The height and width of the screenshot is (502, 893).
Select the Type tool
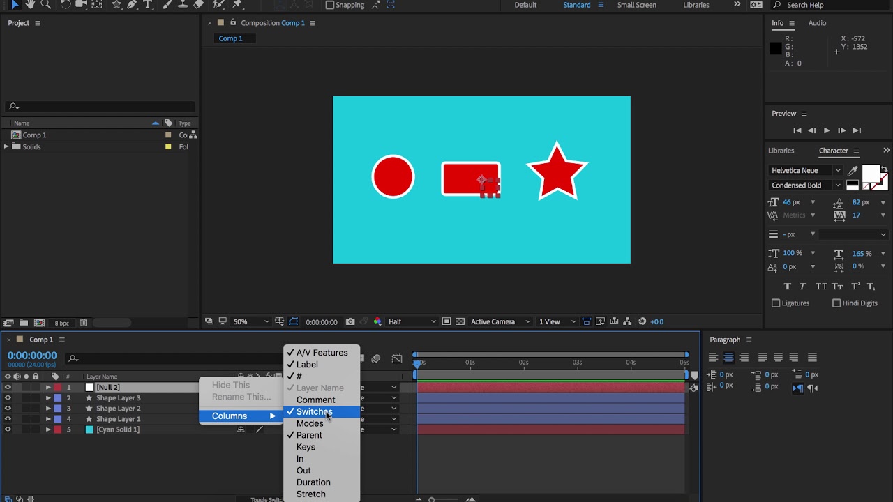coord(148,5)
